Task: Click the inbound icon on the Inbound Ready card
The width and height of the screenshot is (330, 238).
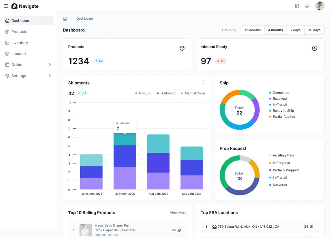Action: [x=315, y=48]
